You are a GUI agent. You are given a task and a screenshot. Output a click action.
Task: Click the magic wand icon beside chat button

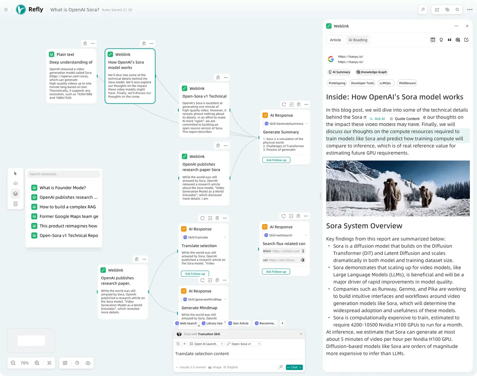tap(281, 367)
